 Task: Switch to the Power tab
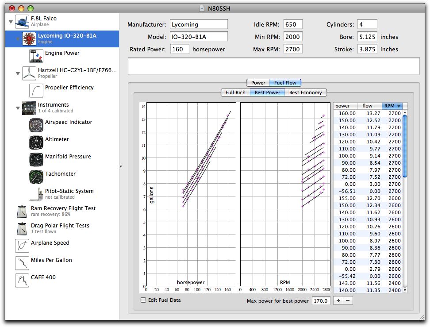pos(258,83)
